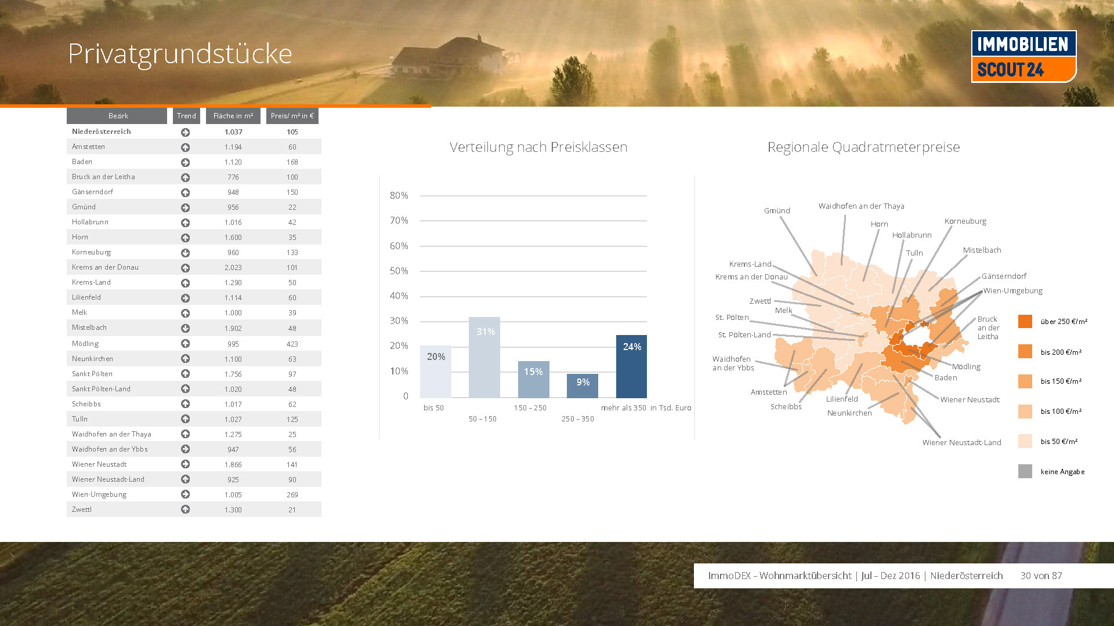
Task: Click the Gmünd trend arrow icon
Action: pos(185,208)
